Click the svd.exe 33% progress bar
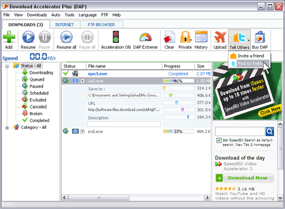Screen dimensions: 285x209 (179, 132)
